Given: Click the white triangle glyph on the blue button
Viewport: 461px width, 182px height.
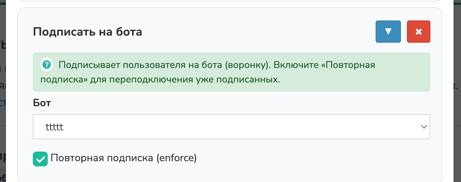Looking at the screenshot, I should coord(388,32).
